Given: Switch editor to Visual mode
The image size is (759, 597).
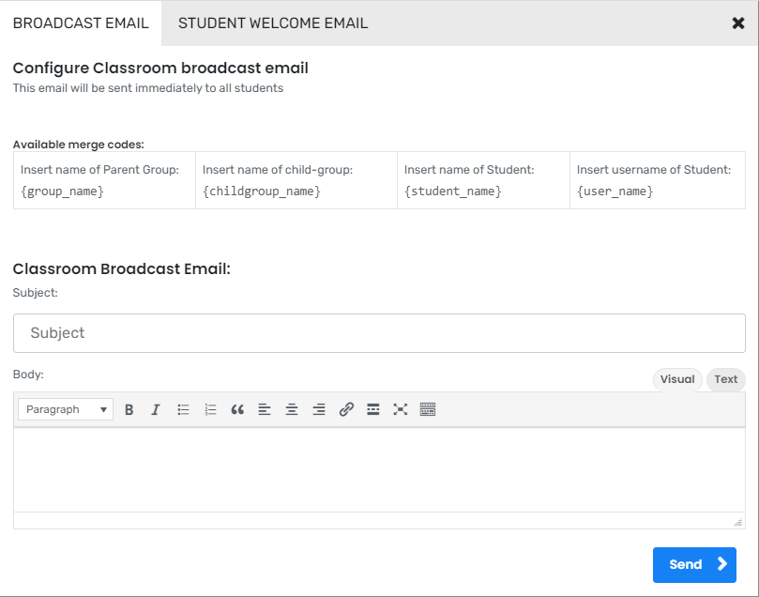Looking at the screenshot, I should pos(677,379).
